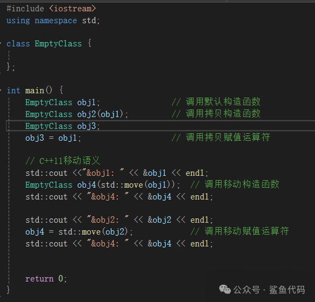Image resolution: width=315 pixels, height=302 pixels.
Task: Click the string literal "&obj1: " in the cout line
Action: coord(103,173)
